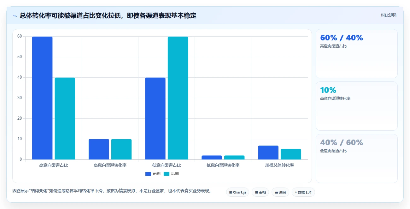Select the 数据卡片 chip

[303, 192]
